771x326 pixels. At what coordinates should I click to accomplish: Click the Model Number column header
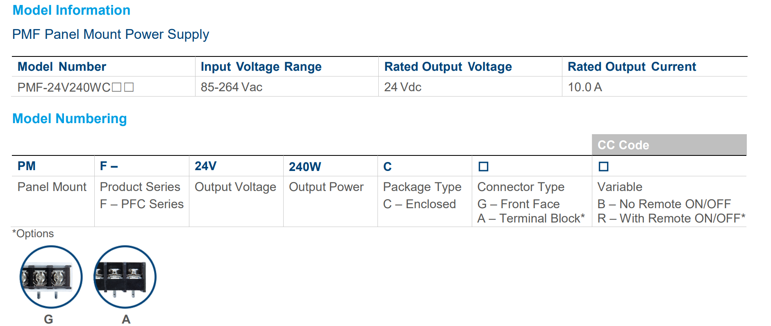(x=62, y=67)
